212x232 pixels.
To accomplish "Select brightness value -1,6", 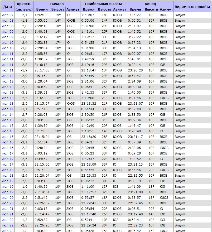I will coord(24,187).
